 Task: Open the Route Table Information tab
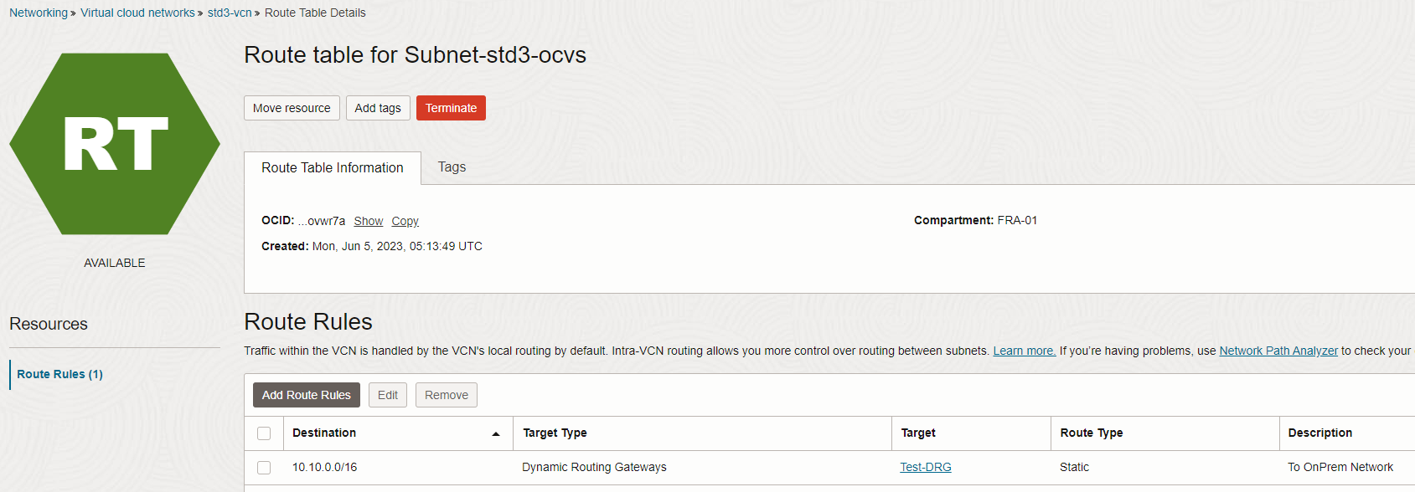(x=332, y=167)
